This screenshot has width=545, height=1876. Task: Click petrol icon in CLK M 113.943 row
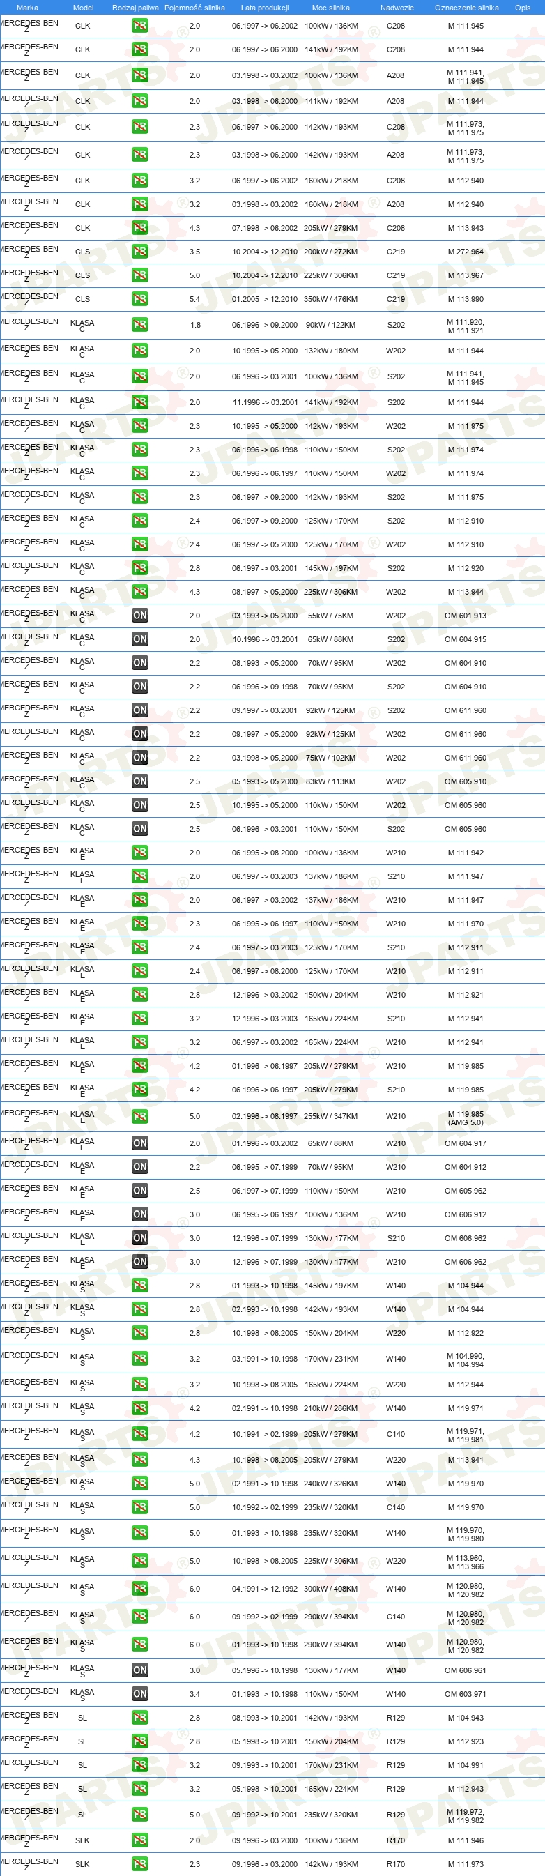[x=139, y=228]
